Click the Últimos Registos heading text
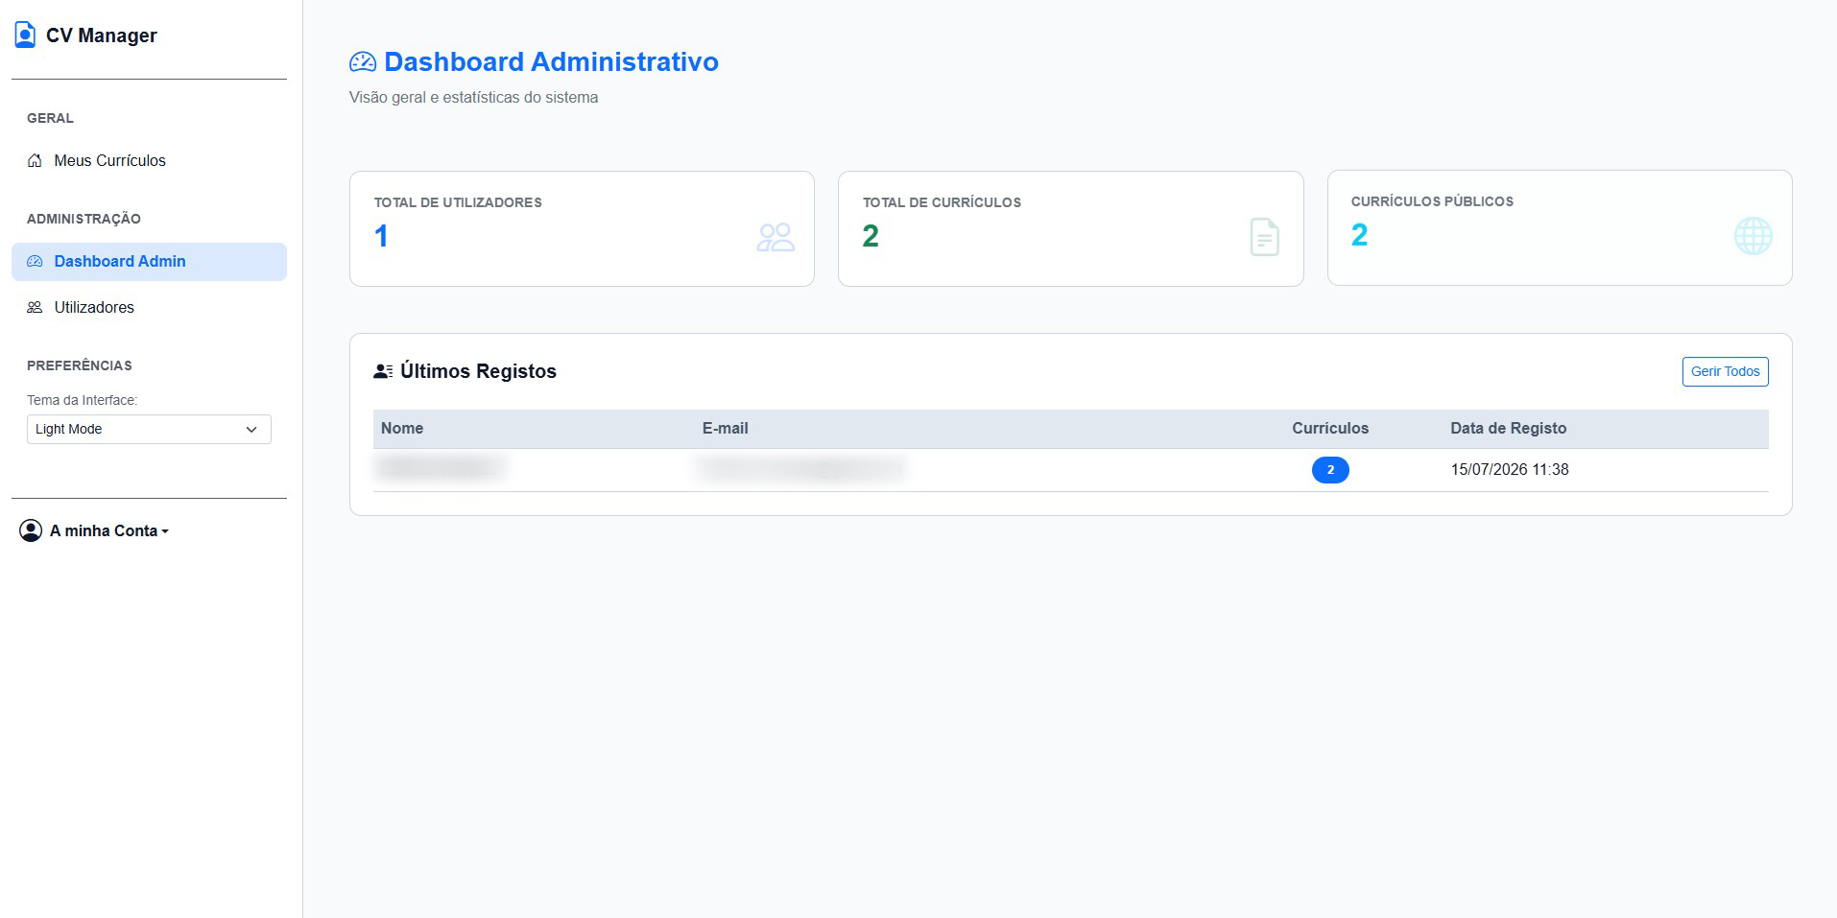The width and height of the screenshot is (1837, 918). click(478, 371)
